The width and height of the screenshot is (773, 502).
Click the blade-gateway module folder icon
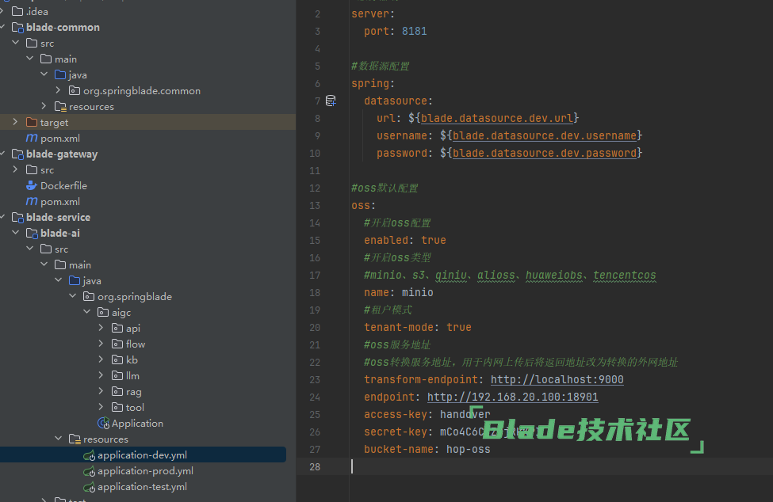tap(17, 154)
